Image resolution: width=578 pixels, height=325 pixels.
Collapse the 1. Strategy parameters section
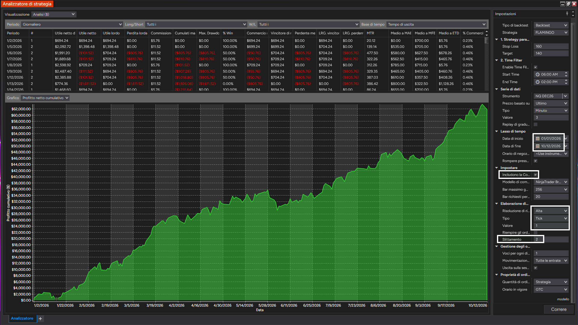[x=497, y=39]
